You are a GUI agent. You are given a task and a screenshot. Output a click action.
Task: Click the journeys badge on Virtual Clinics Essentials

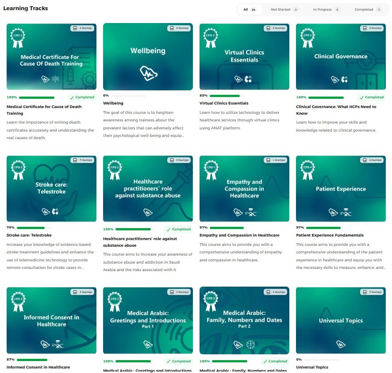pos(275,28)
